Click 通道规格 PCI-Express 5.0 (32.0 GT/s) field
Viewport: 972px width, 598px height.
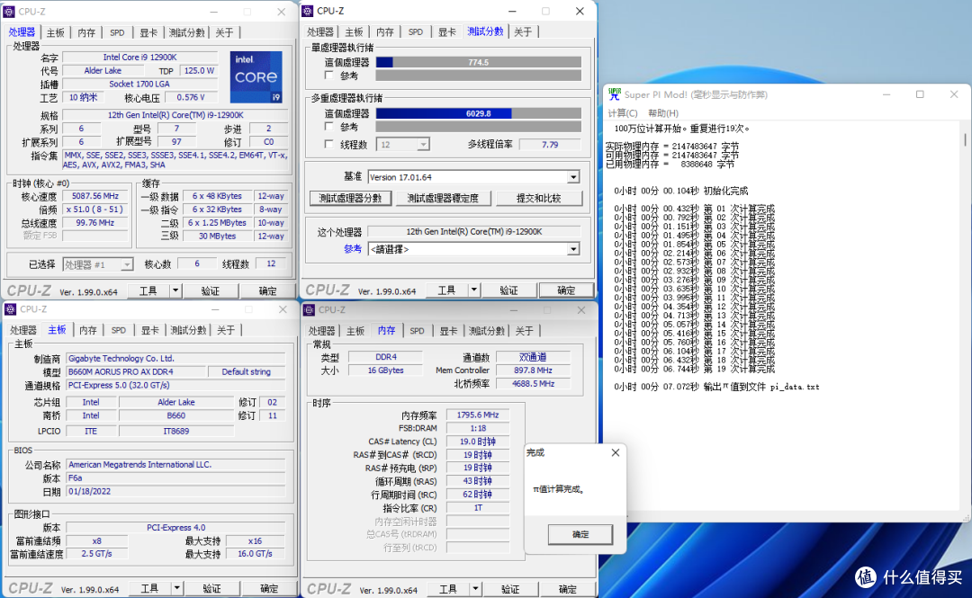tap(175, 385)
